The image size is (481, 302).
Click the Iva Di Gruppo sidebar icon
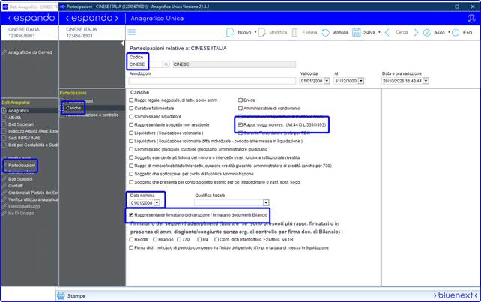pyautogui.click(x=4, y=213)
